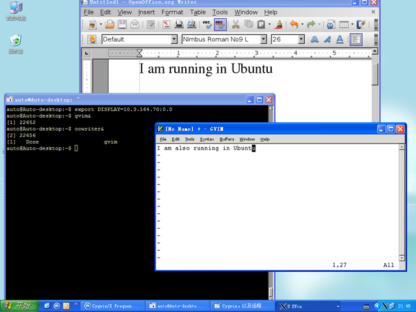Switch to auto@Auto-deskto... taskbar button
Image resolution: width=416 pixels, height=312 pixels.
177,306
